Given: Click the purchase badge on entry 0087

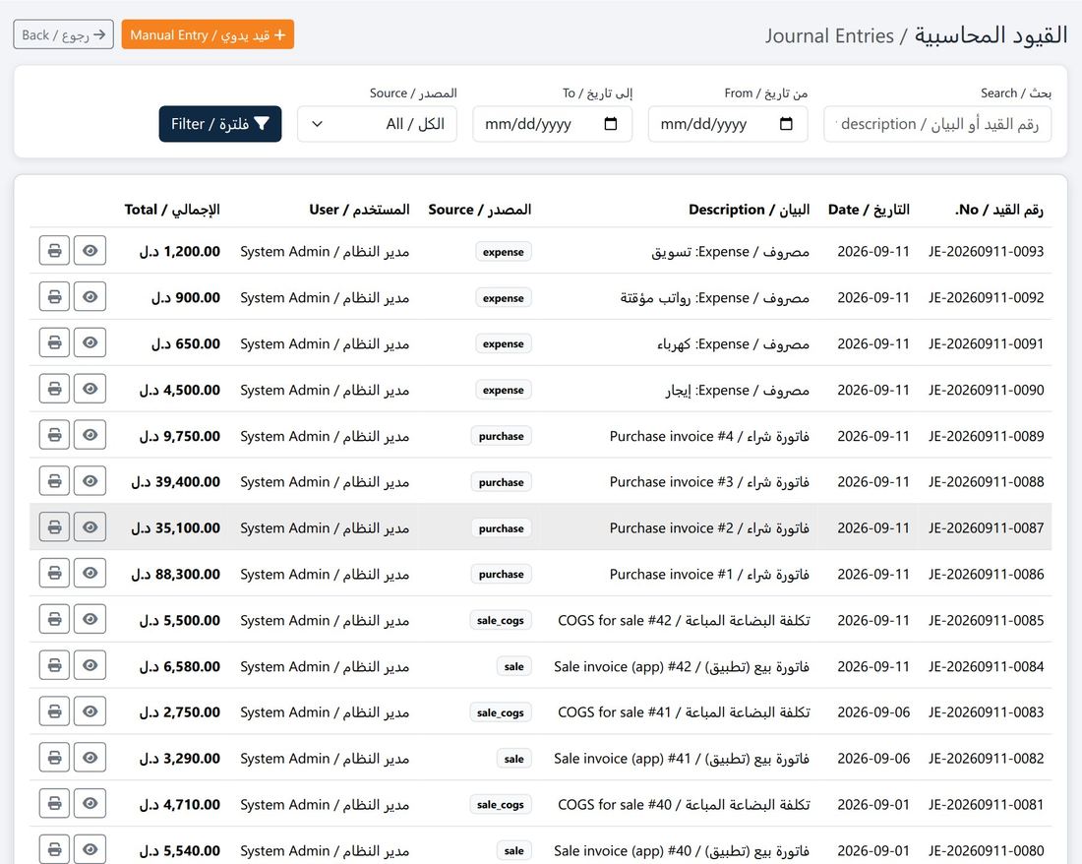Looking at the screenshot, I should tap(501, 528).
